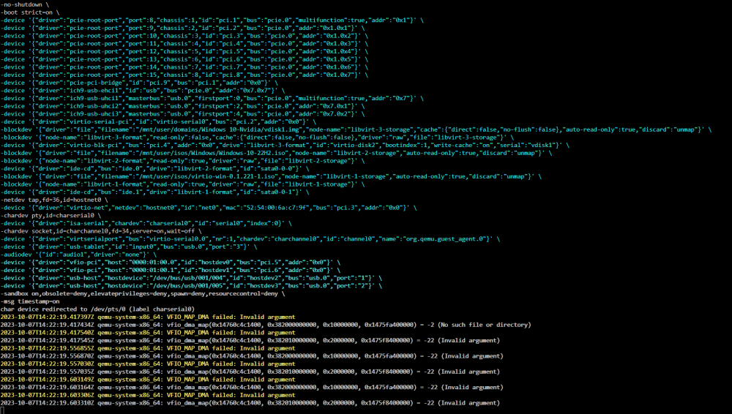Click the -audiodev audio1 line
Image resolution: width=732 pixels, height=414 pixels.
[x=78, y=255]
